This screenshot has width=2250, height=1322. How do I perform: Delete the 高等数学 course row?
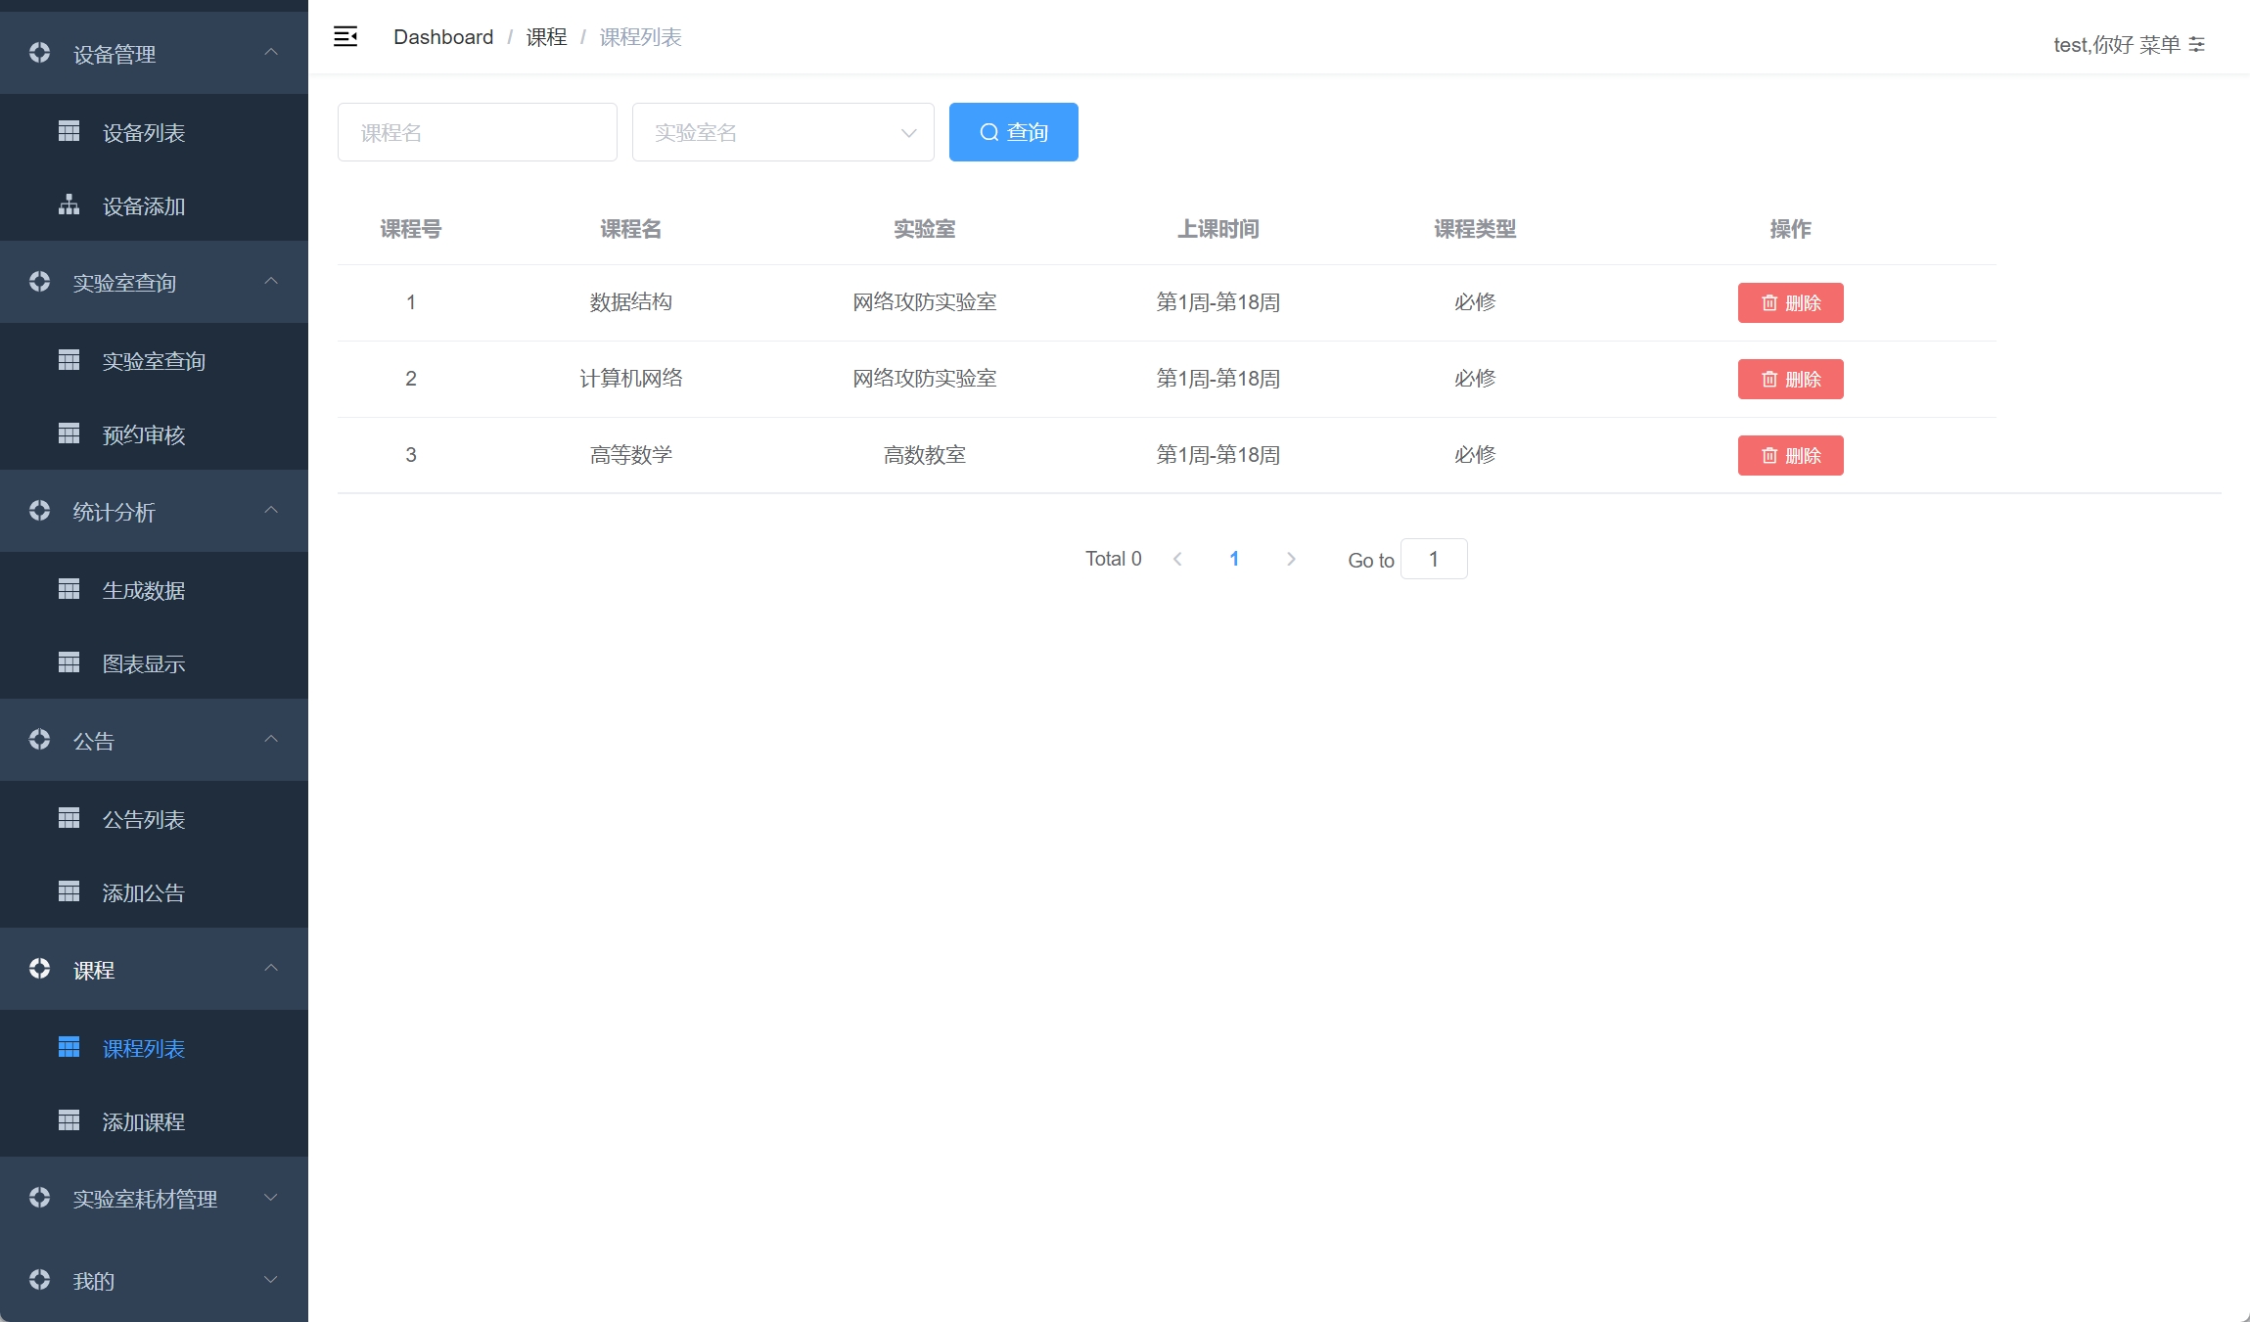[1790, 455]
